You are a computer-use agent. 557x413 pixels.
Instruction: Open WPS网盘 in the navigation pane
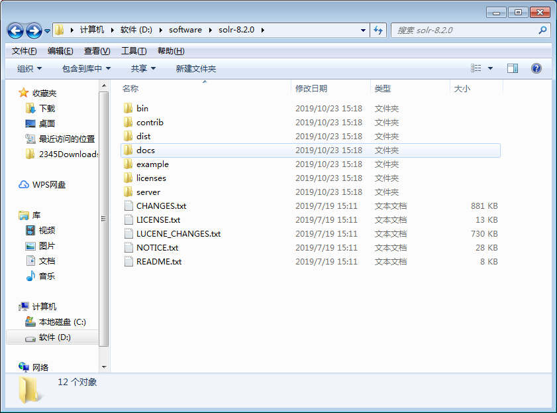coord(49,185)
